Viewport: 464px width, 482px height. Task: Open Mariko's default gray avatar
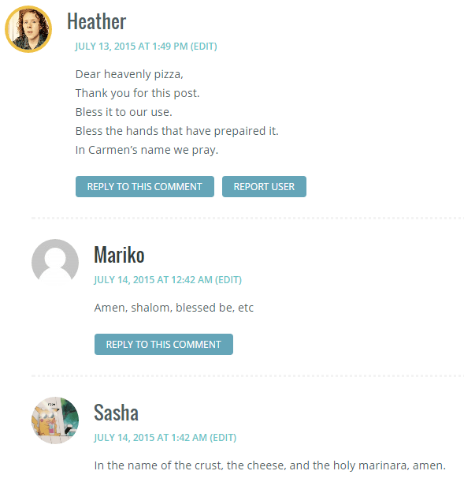[x=55, y=263]
